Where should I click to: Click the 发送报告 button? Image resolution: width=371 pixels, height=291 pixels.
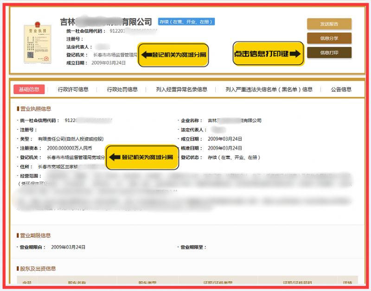point(329,24)
